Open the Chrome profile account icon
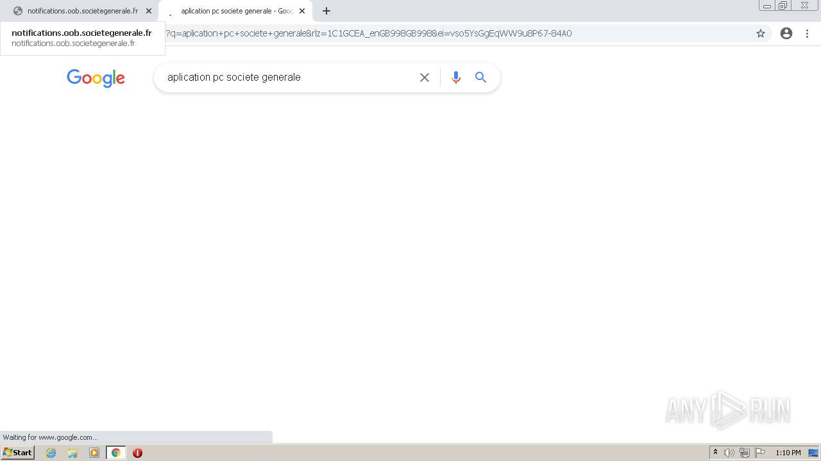 pyautogui.click(x=786, y=33)
